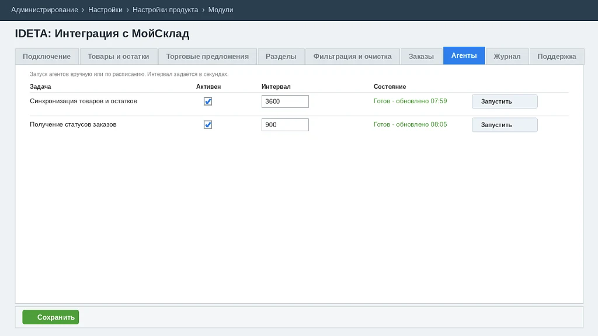Click status text 'Готов · обновлено 07:59'
The width and height of the screenshot is (598, 336).
pyautogui.click(x=411, y=101)
